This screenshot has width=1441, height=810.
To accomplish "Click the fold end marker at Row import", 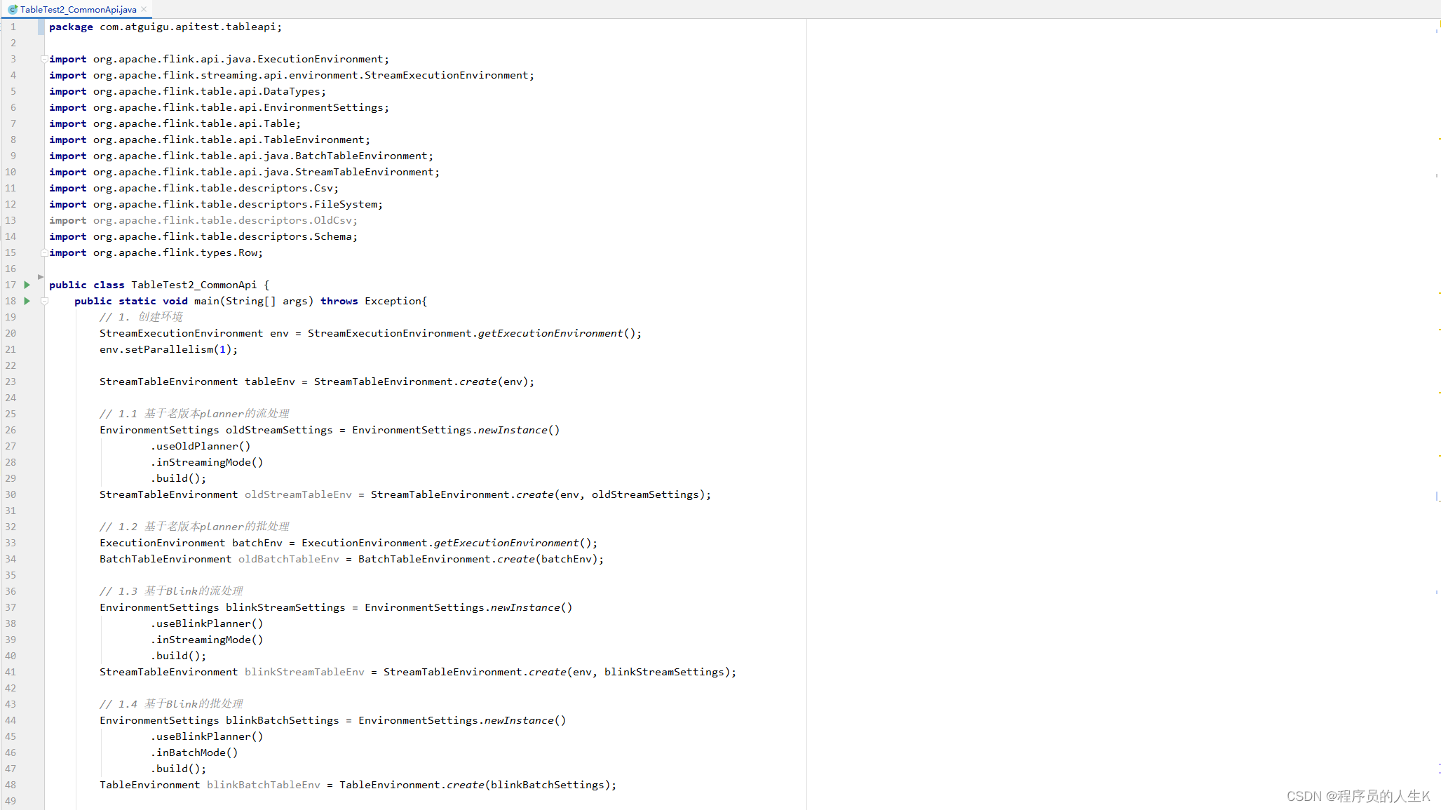I will 44,252.
